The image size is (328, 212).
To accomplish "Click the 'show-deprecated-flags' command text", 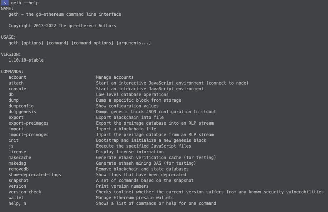I will 35,175.
